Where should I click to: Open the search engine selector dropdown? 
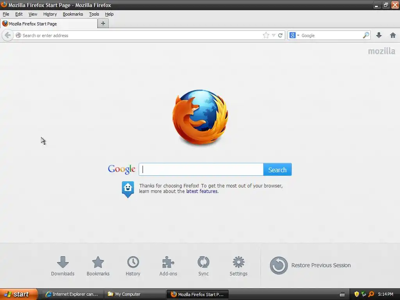coord(295,35)
